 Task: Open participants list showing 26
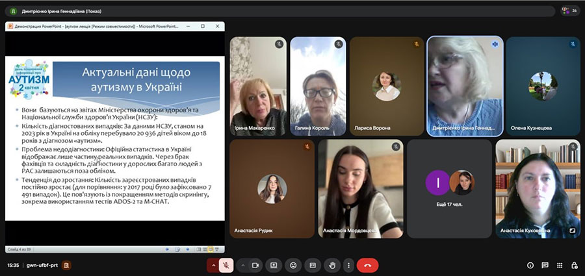point(570,11)
